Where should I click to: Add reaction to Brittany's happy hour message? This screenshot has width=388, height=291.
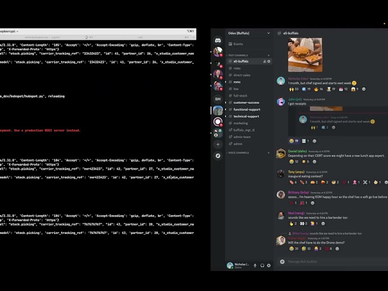coord(313,203)
